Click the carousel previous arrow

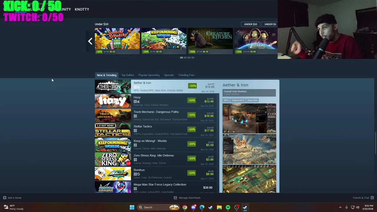point(90,41)
